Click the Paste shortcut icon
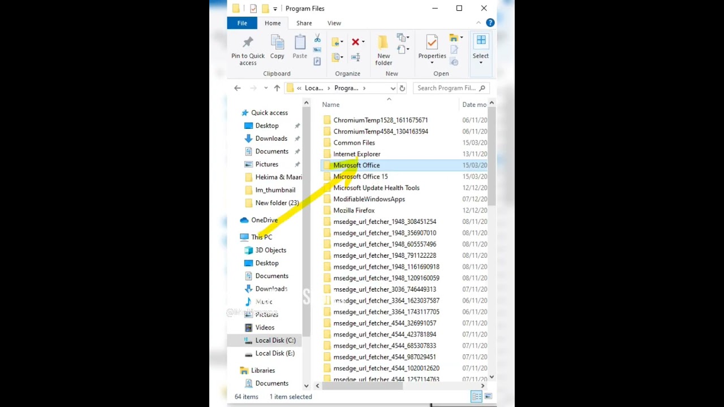The width and height of the screenshot is (724, 407). point(317,61)
